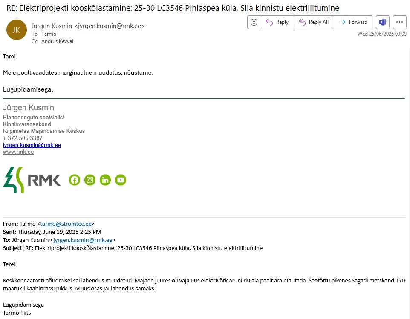Open the Microsoft Teams share icon

pyautogui.click(x=383, y=22)
